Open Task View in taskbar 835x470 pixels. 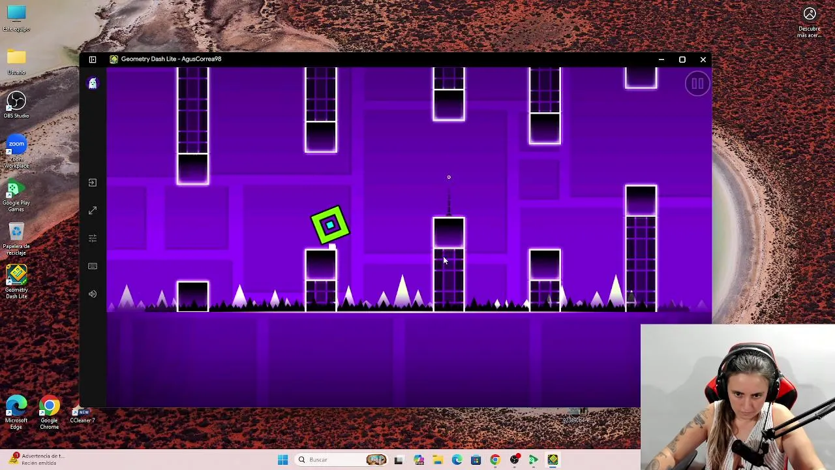coord(399,460)
